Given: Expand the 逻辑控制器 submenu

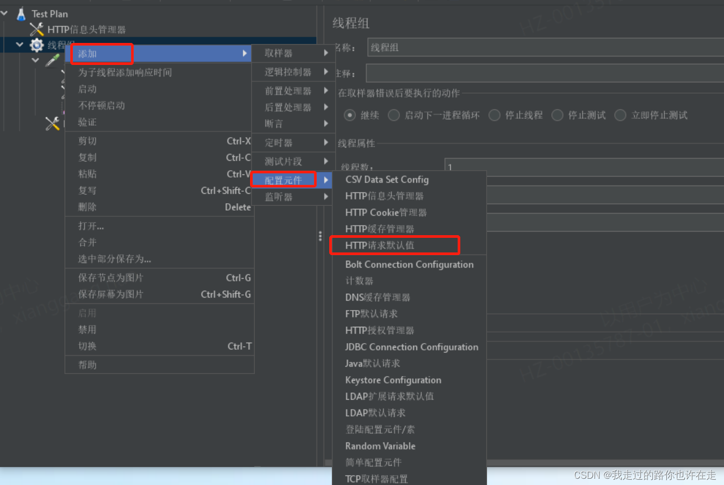Looking at the screenshot, I should (292, 72).
